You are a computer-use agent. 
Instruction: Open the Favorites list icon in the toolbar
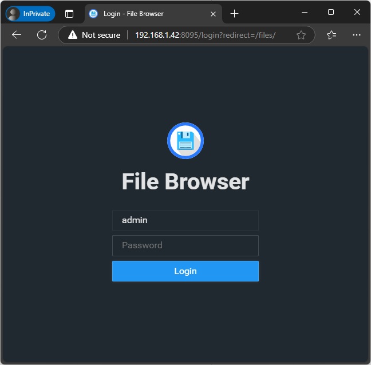(331, 35)
